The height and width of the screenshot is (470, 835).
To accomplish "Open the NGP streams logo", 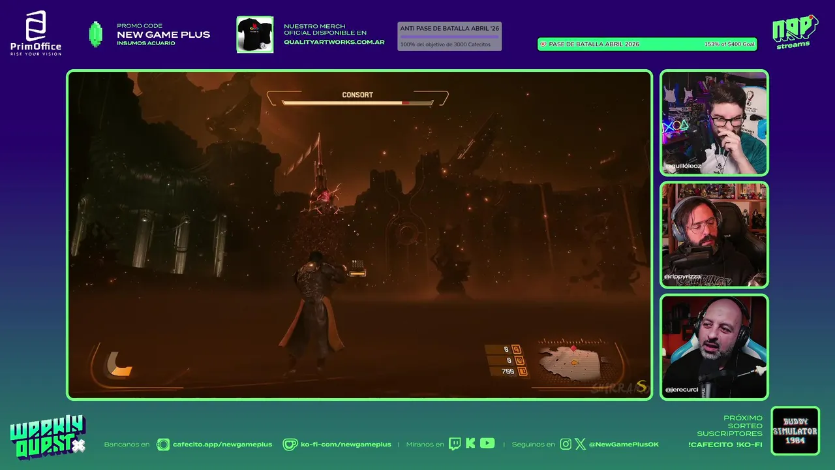I will coord(795,32).
